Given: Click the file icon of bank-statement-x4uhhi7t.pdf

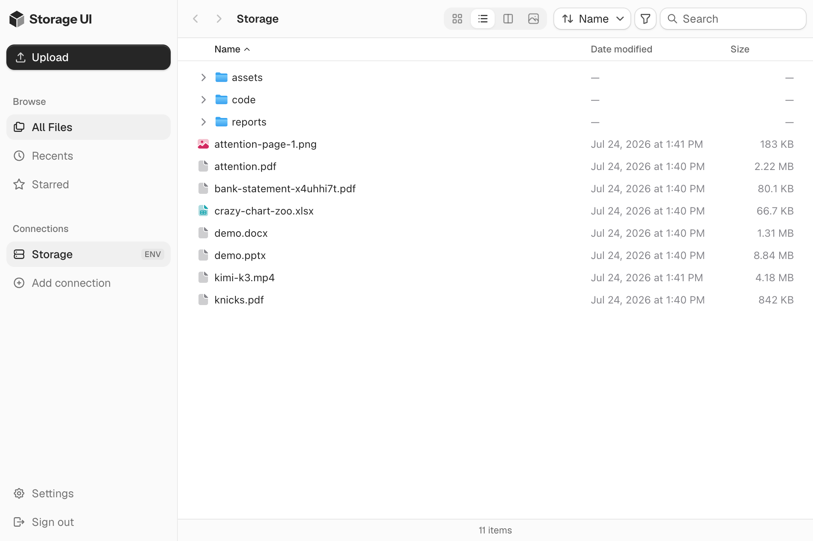Looking at the screenshot, I should 203,188.
